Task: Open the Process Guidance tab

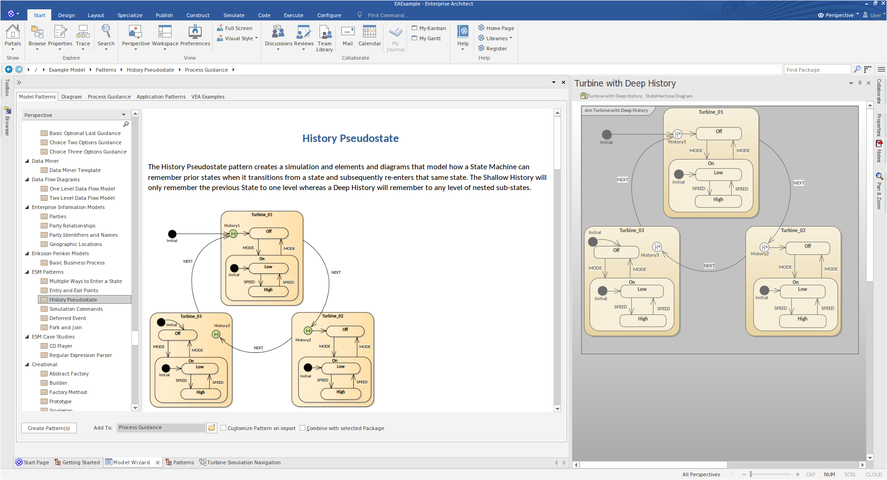Action: 109,96
